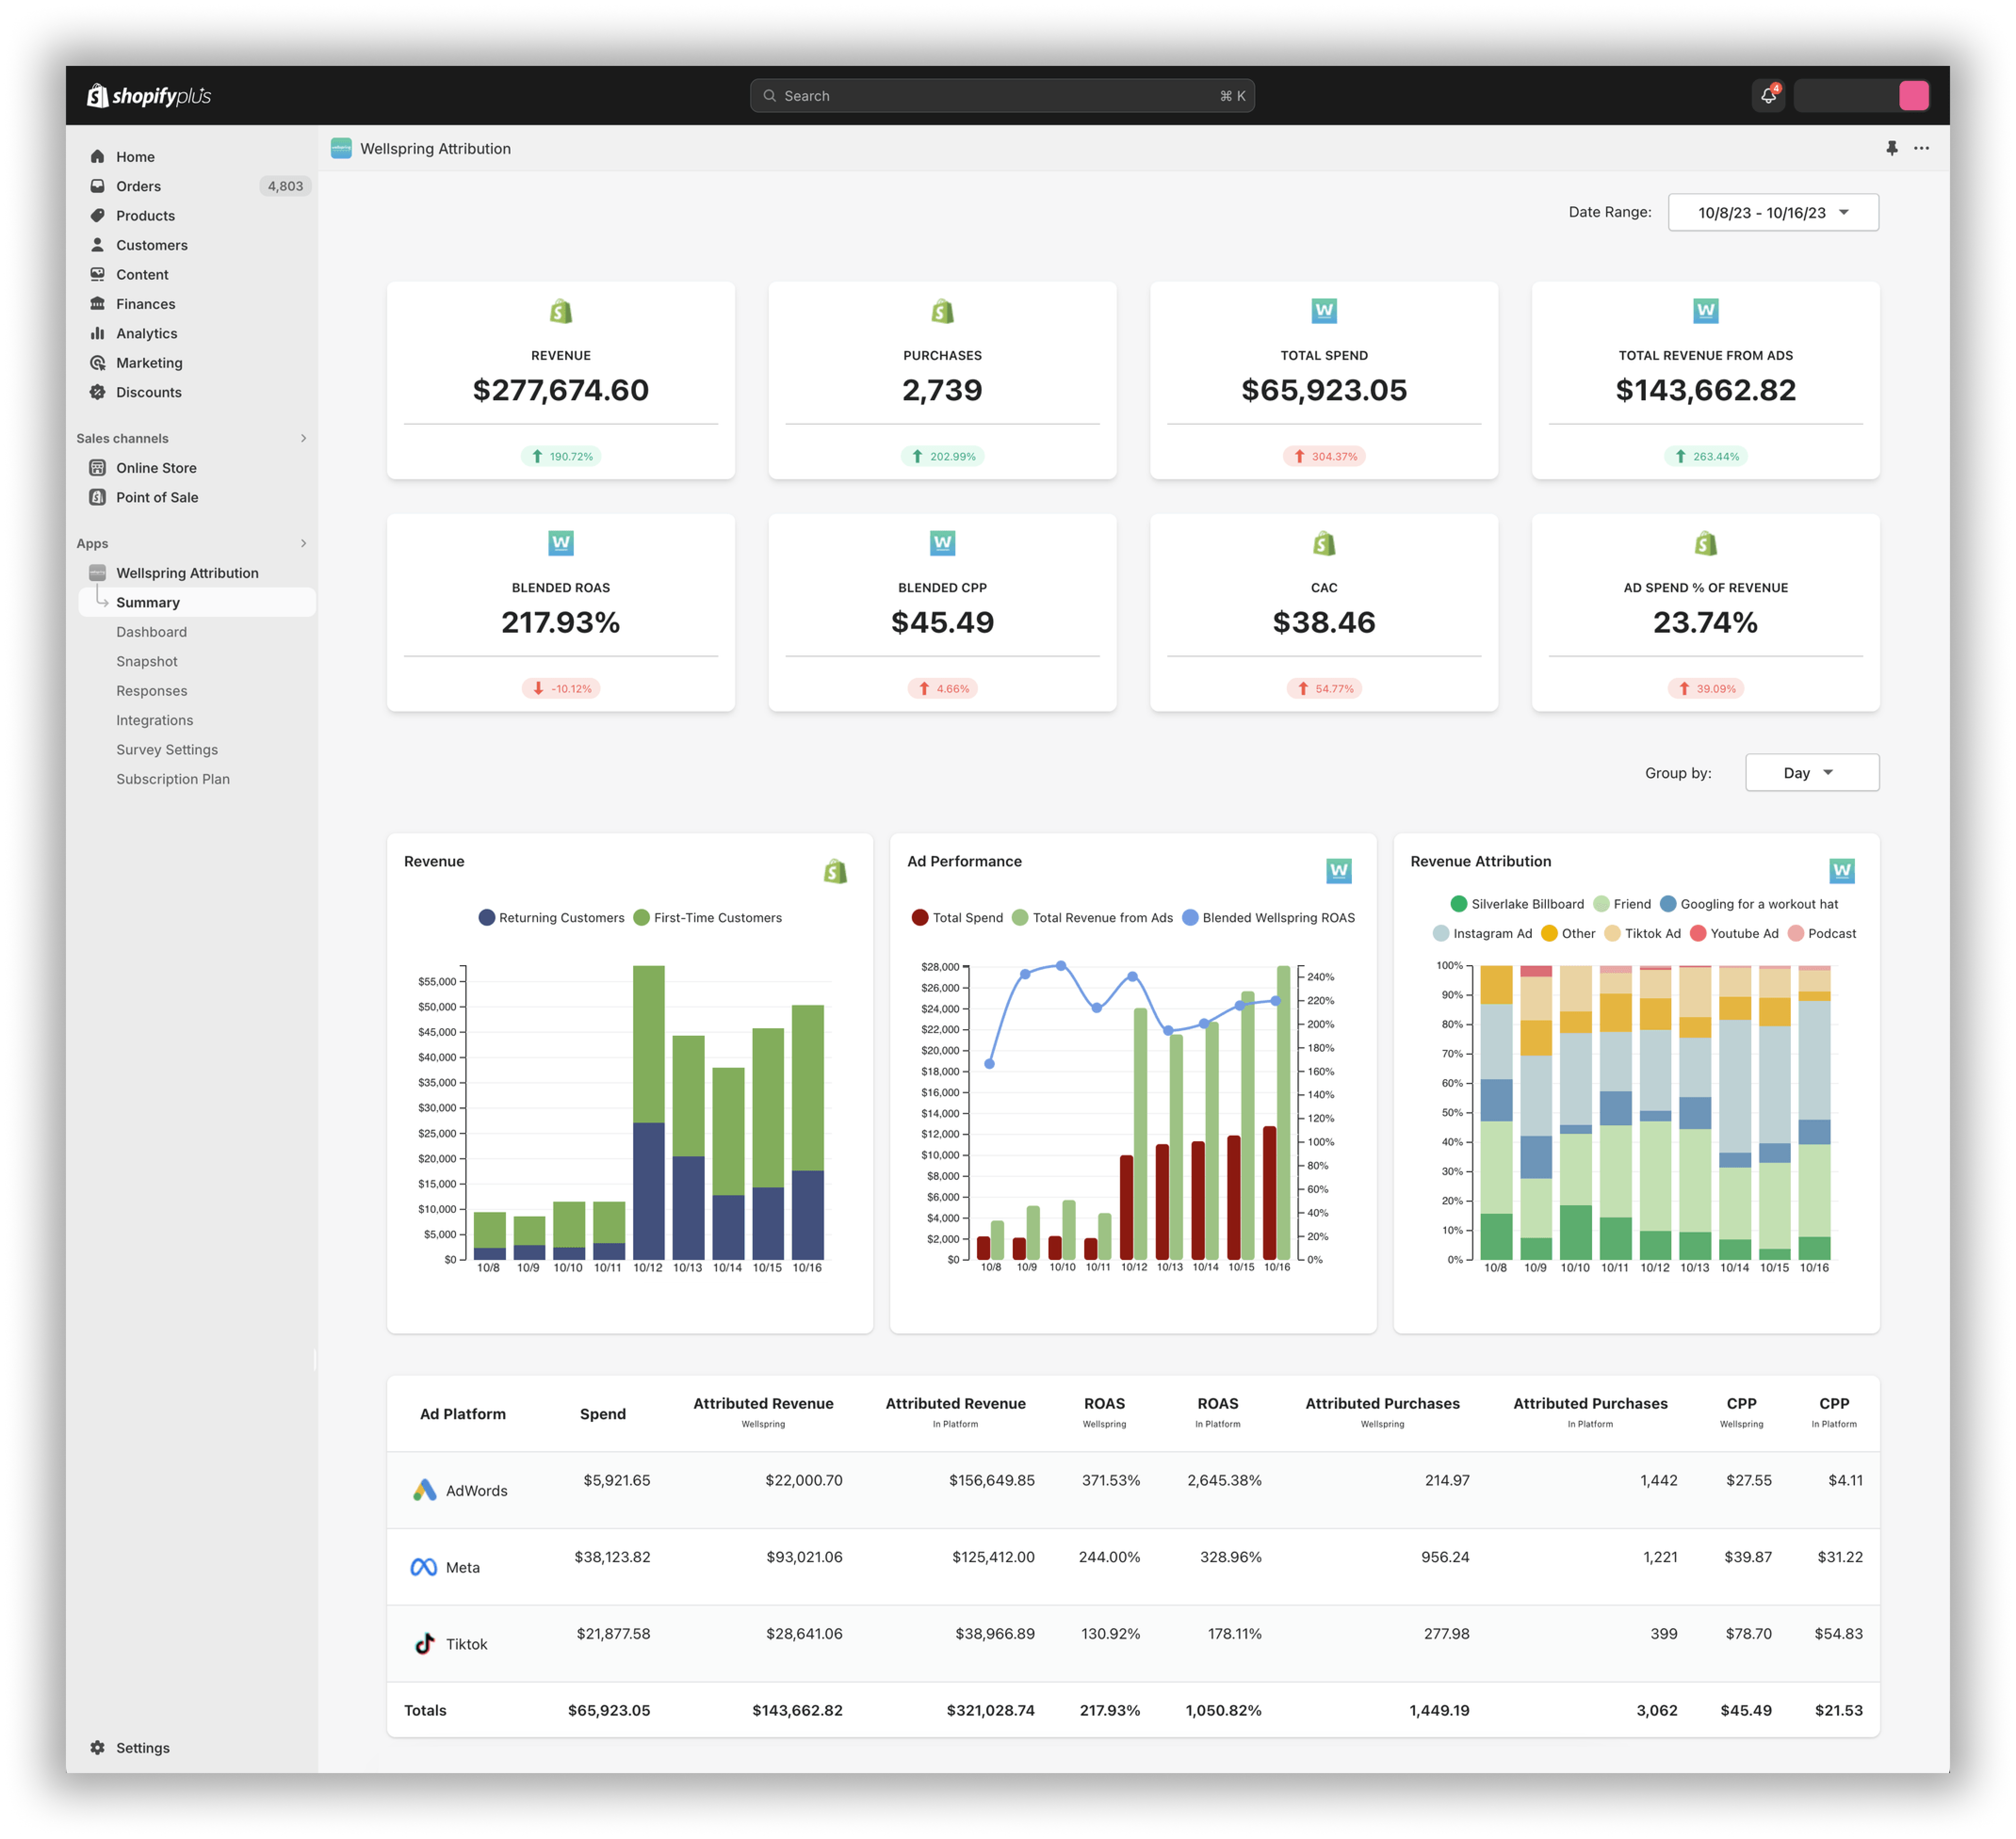2016x1839 pixels.
Task: Open the three-dot more options menu
Action: 1921,148
